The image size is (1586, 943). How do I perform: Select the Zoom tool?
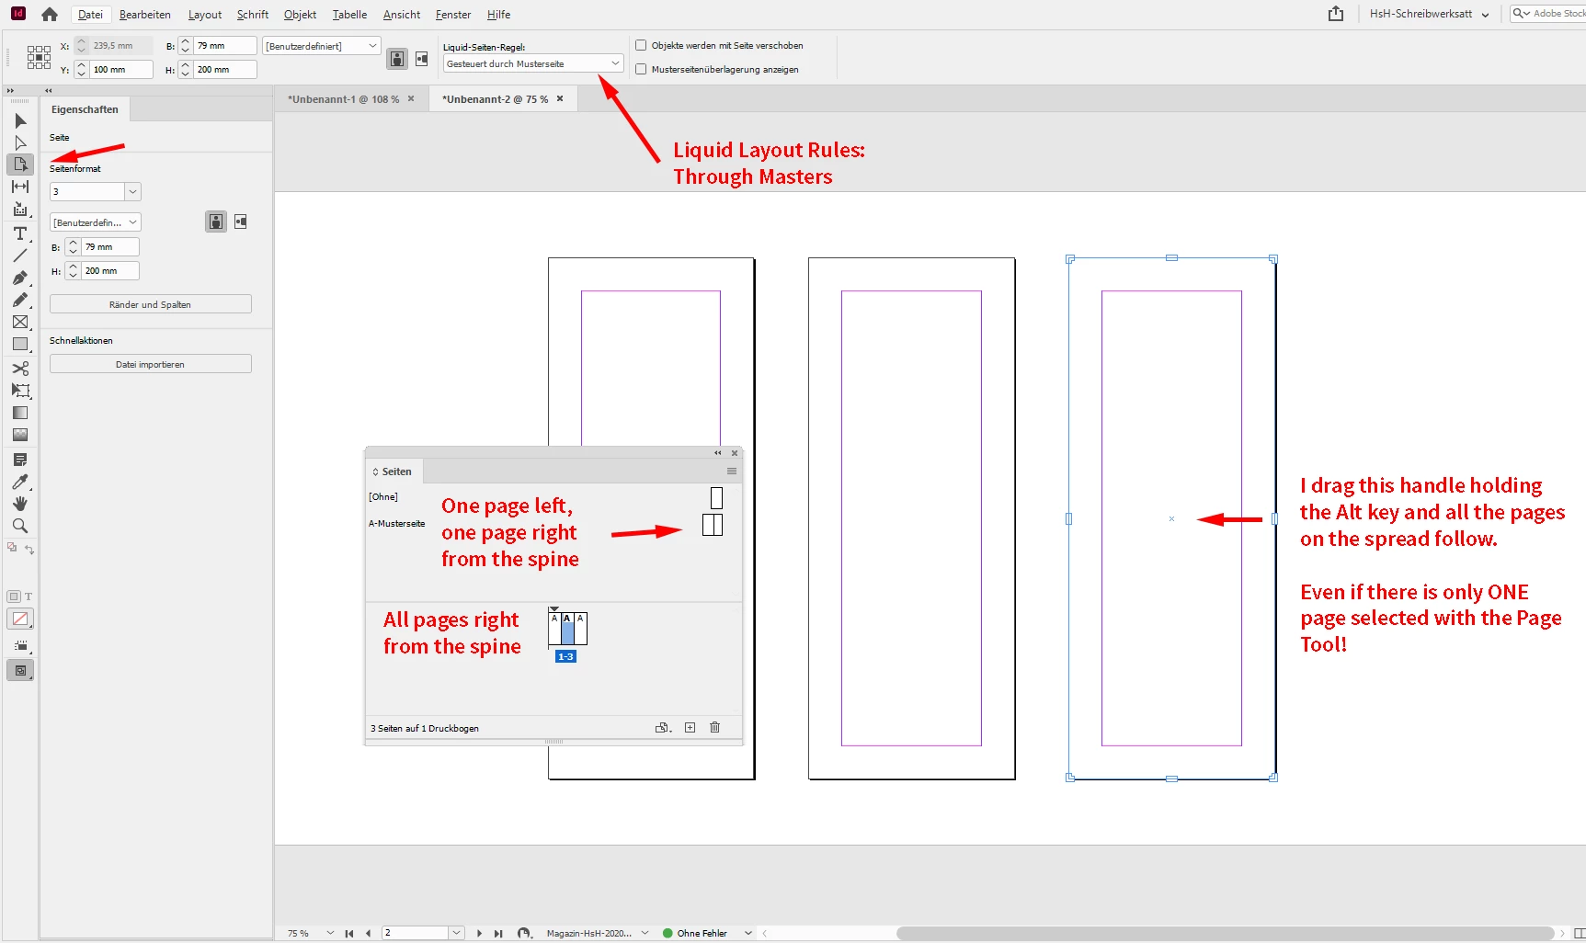pos(20,526)
